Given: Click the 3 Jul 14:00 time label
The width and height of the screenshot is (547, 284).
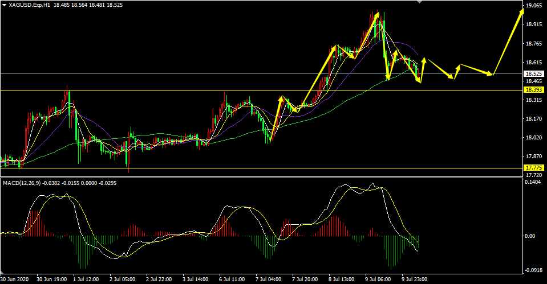Looking at the screenshot, I should point(195,279).
